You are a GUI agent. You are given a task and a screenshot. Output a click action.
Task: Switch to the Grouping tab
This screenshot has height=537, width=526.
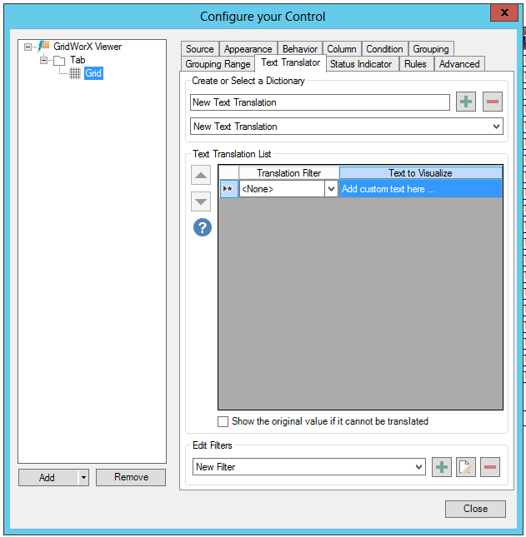tap(431, 49)
